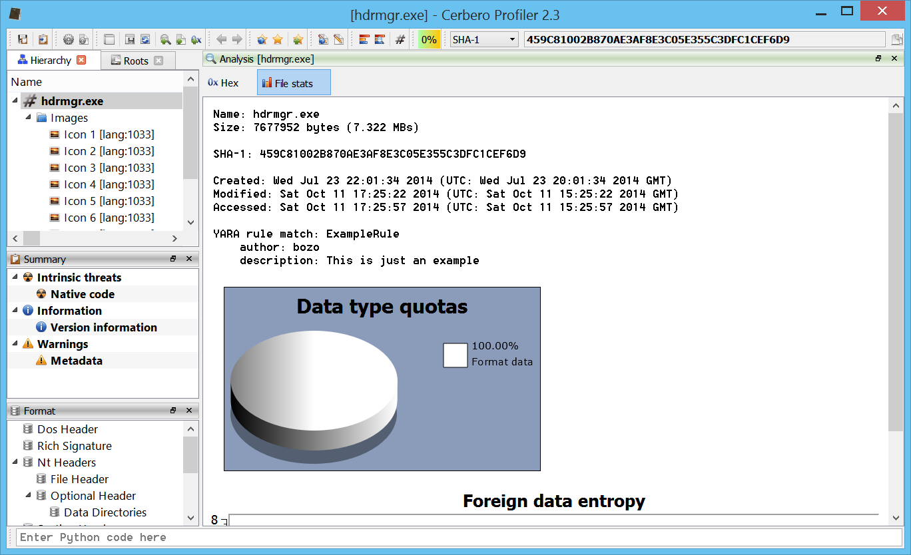Collapse the Information group

pos(15,311)
